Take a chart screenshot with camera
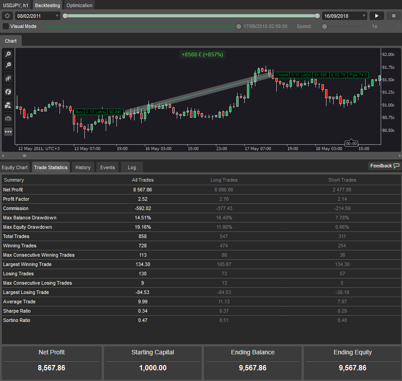Screen dimensions: 402x381 [8, 119]
